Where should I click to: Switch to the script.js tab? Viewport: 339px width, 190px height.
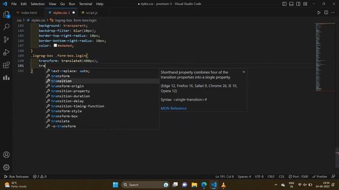92,13
